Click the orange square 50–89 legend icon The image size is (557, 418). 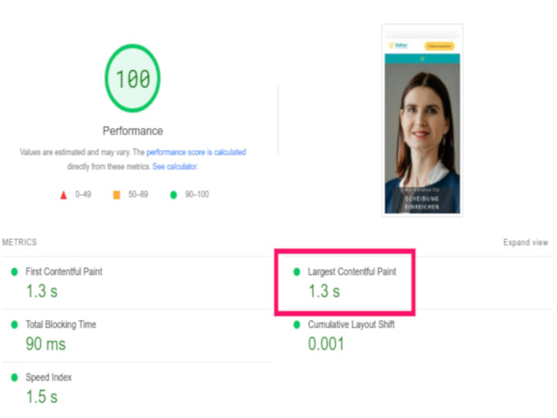pos(116,195)
